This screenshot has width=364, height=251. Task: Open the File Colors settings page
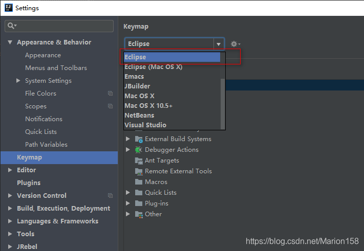[40, 94]
